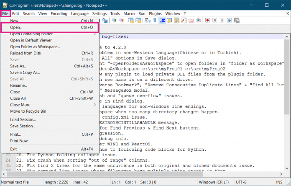
Task: Click the Synchronize Vertical Scrolling icon
Action: point(131,20)
